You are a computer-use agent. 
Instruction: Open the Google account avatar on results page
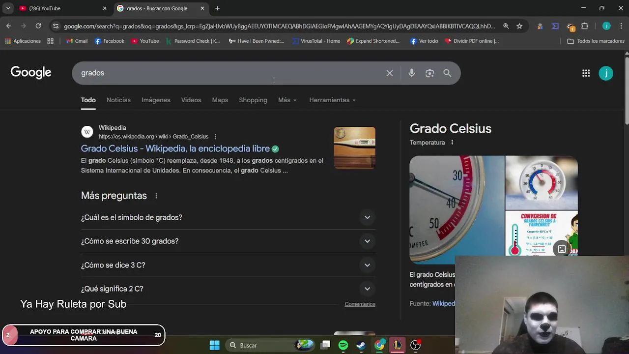[x=606, y=73]
